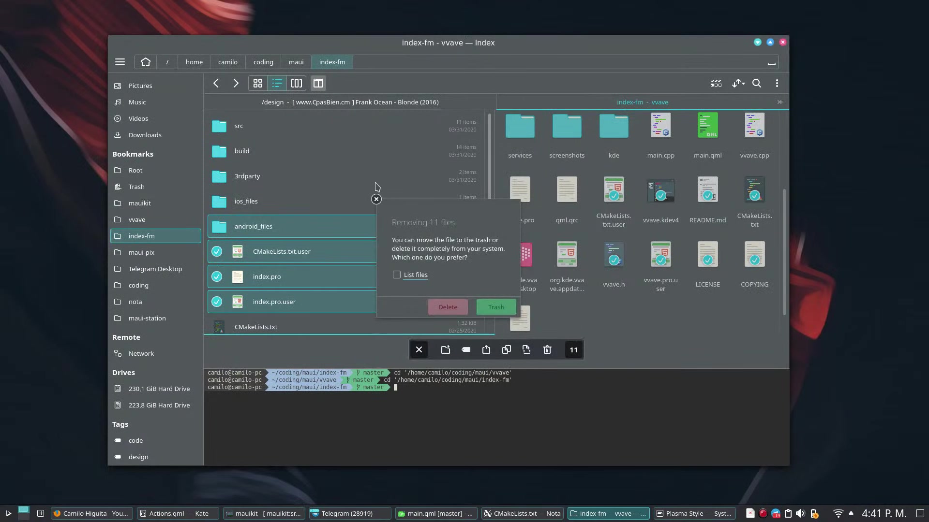Delete selected files with trash icon
This screenshot has width=929, height=522.
point(547,349)
